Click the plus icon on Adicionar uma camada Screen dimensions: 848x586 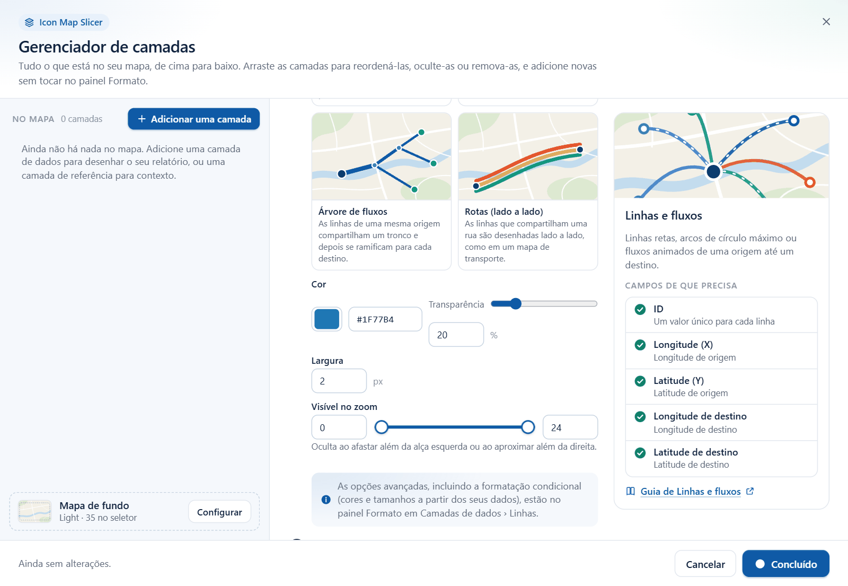(x=142, y=119)
